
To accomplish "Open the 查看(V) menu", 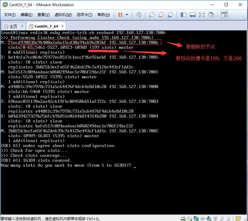I will (x=44, y=15).
